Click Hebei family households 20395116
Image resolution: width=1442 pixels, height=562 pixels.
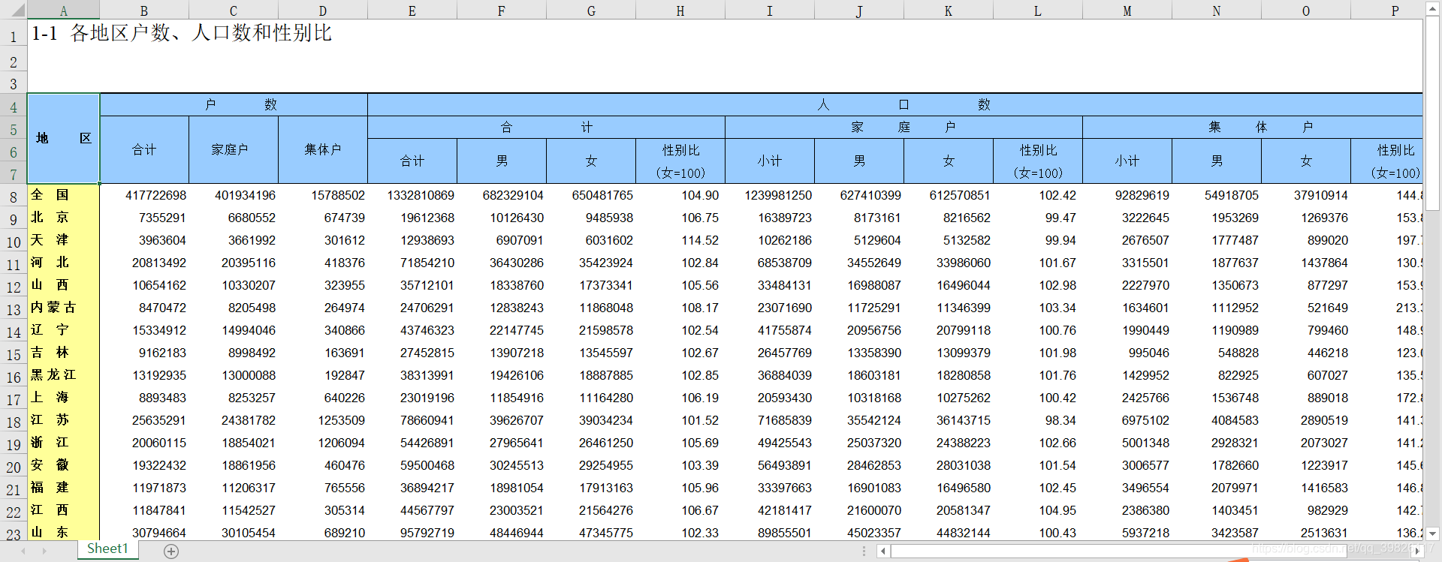234,263
